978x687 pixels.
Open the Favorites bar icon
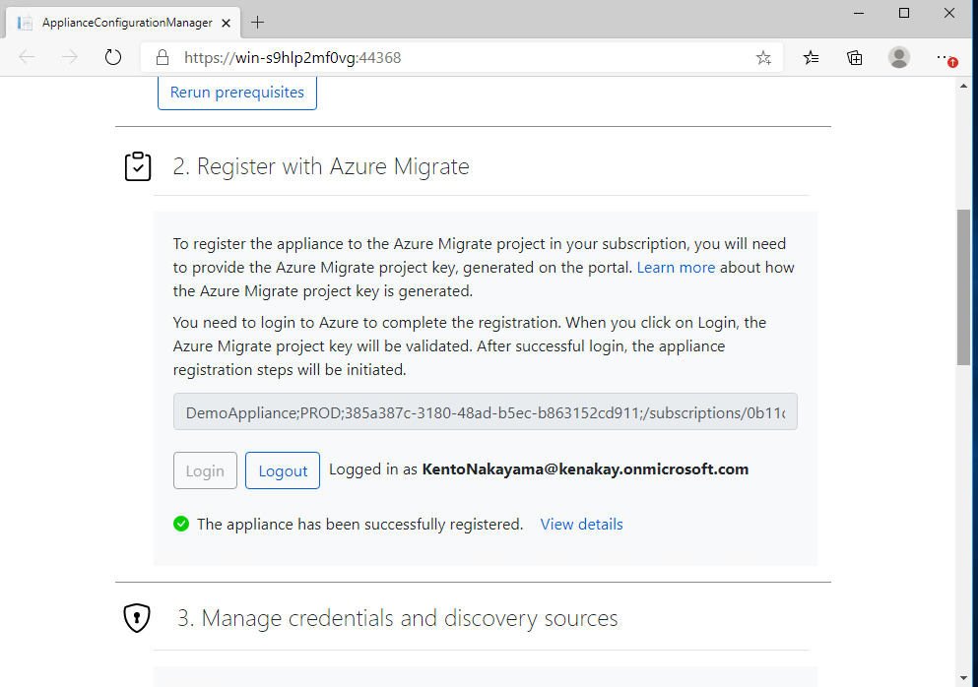pos(811,57)
